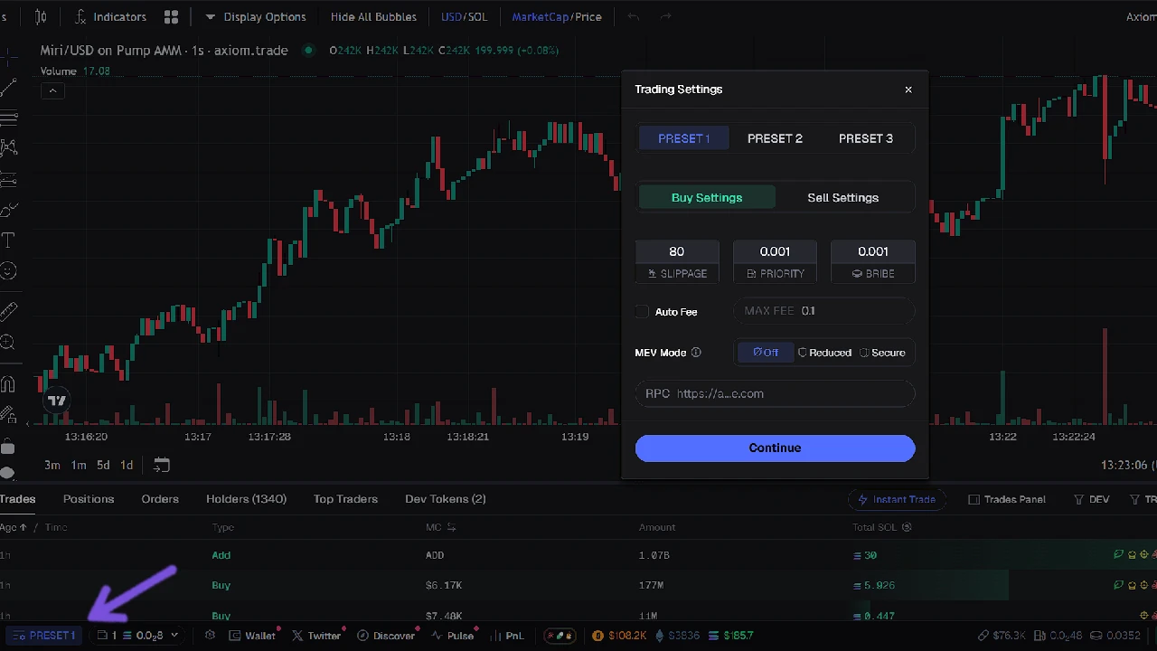Screen dimensions: 1157x651
Task: Enable the Auto Fee checkbox
Action: 642,311
